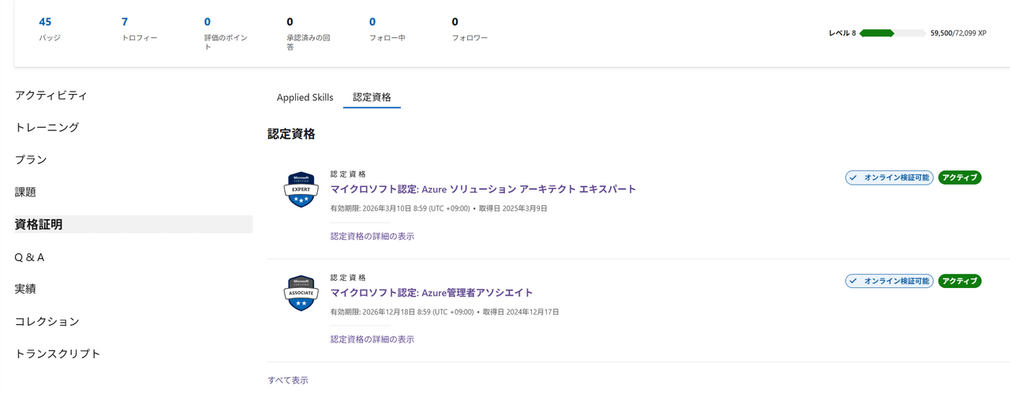Open the Q & A sidebar item
This screenshot has height=393, width=1010.
[30, 257]
